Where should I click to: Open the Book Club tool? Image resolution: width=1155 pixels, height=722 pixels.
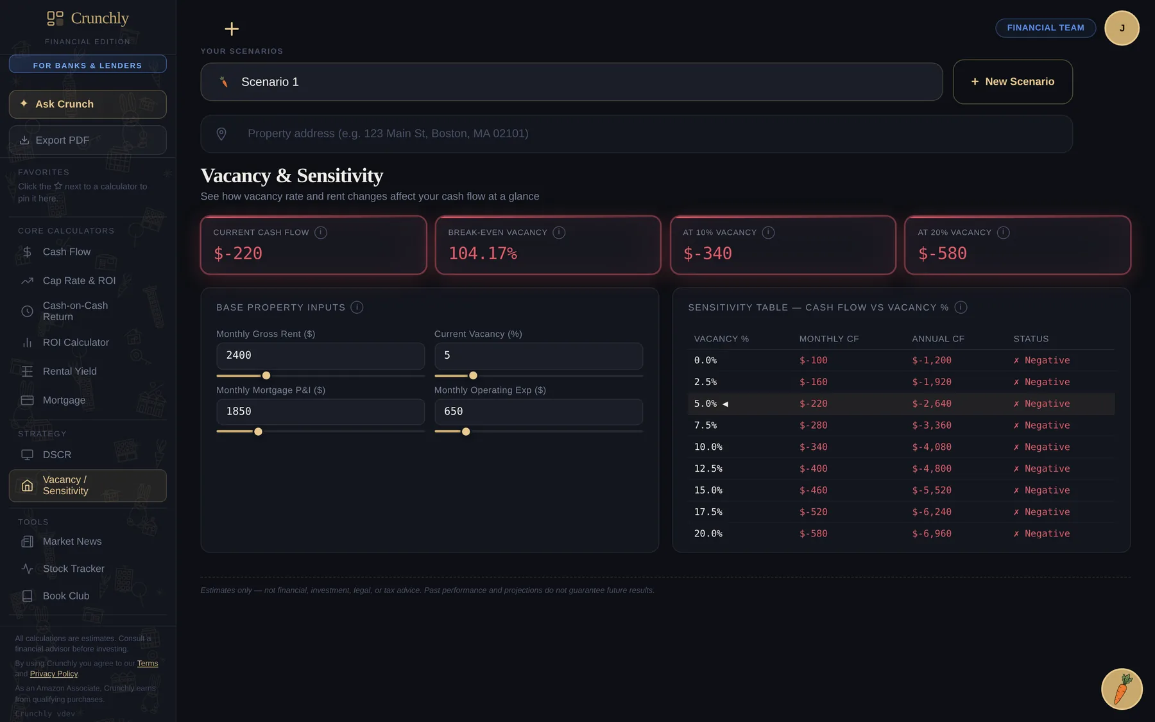tap(87, 596)
